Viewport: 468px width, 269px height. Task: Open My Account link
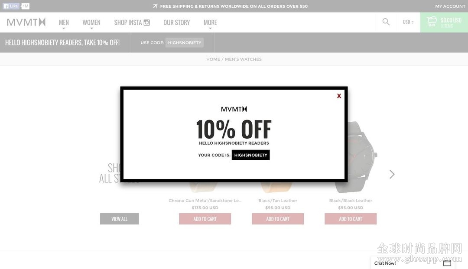point(450,6)
